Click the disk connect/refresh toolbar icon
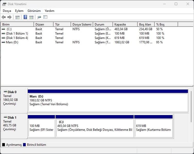The height and width of the screenshot is (154, 194). tap(39, 17)
